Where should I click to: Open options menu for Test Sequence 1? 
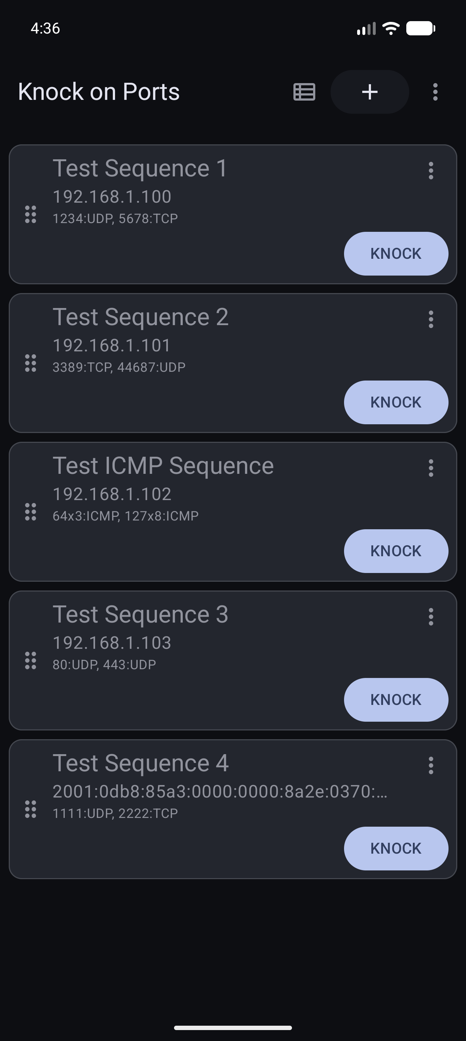tap(431, 171)
